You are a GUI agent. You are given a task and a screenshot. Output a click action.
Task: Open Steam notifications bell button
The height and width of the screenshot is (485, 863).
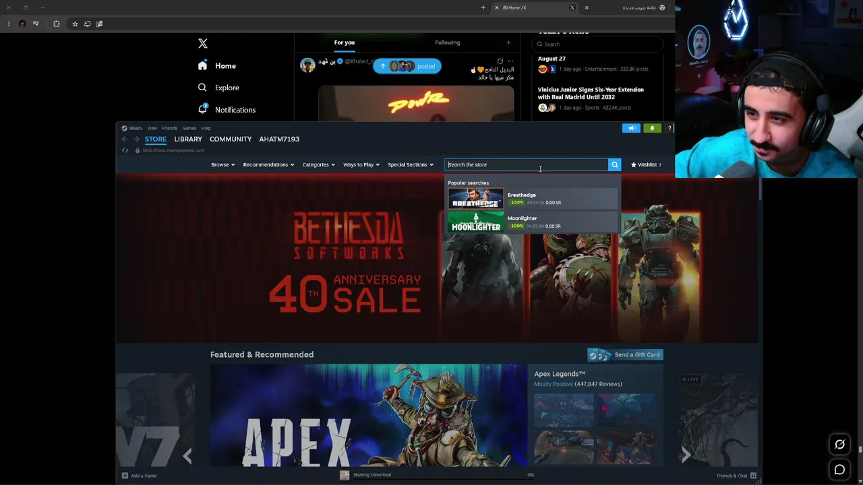click(x=652, y=128)
